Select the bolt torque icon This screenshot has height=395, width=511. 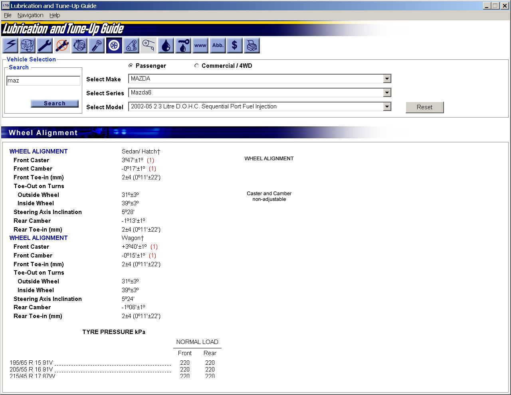(97, 45)
